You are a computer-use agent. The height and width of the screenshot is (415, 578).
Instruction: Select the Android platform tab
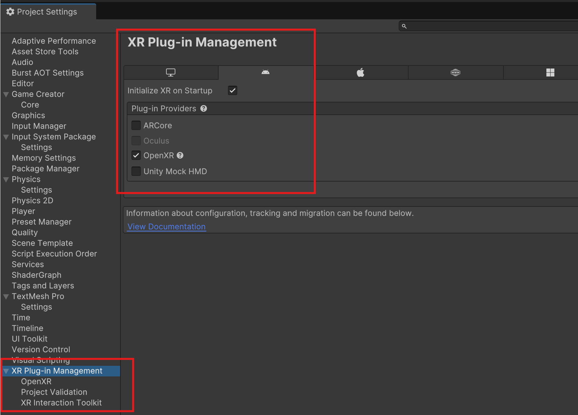pos(265,72)
